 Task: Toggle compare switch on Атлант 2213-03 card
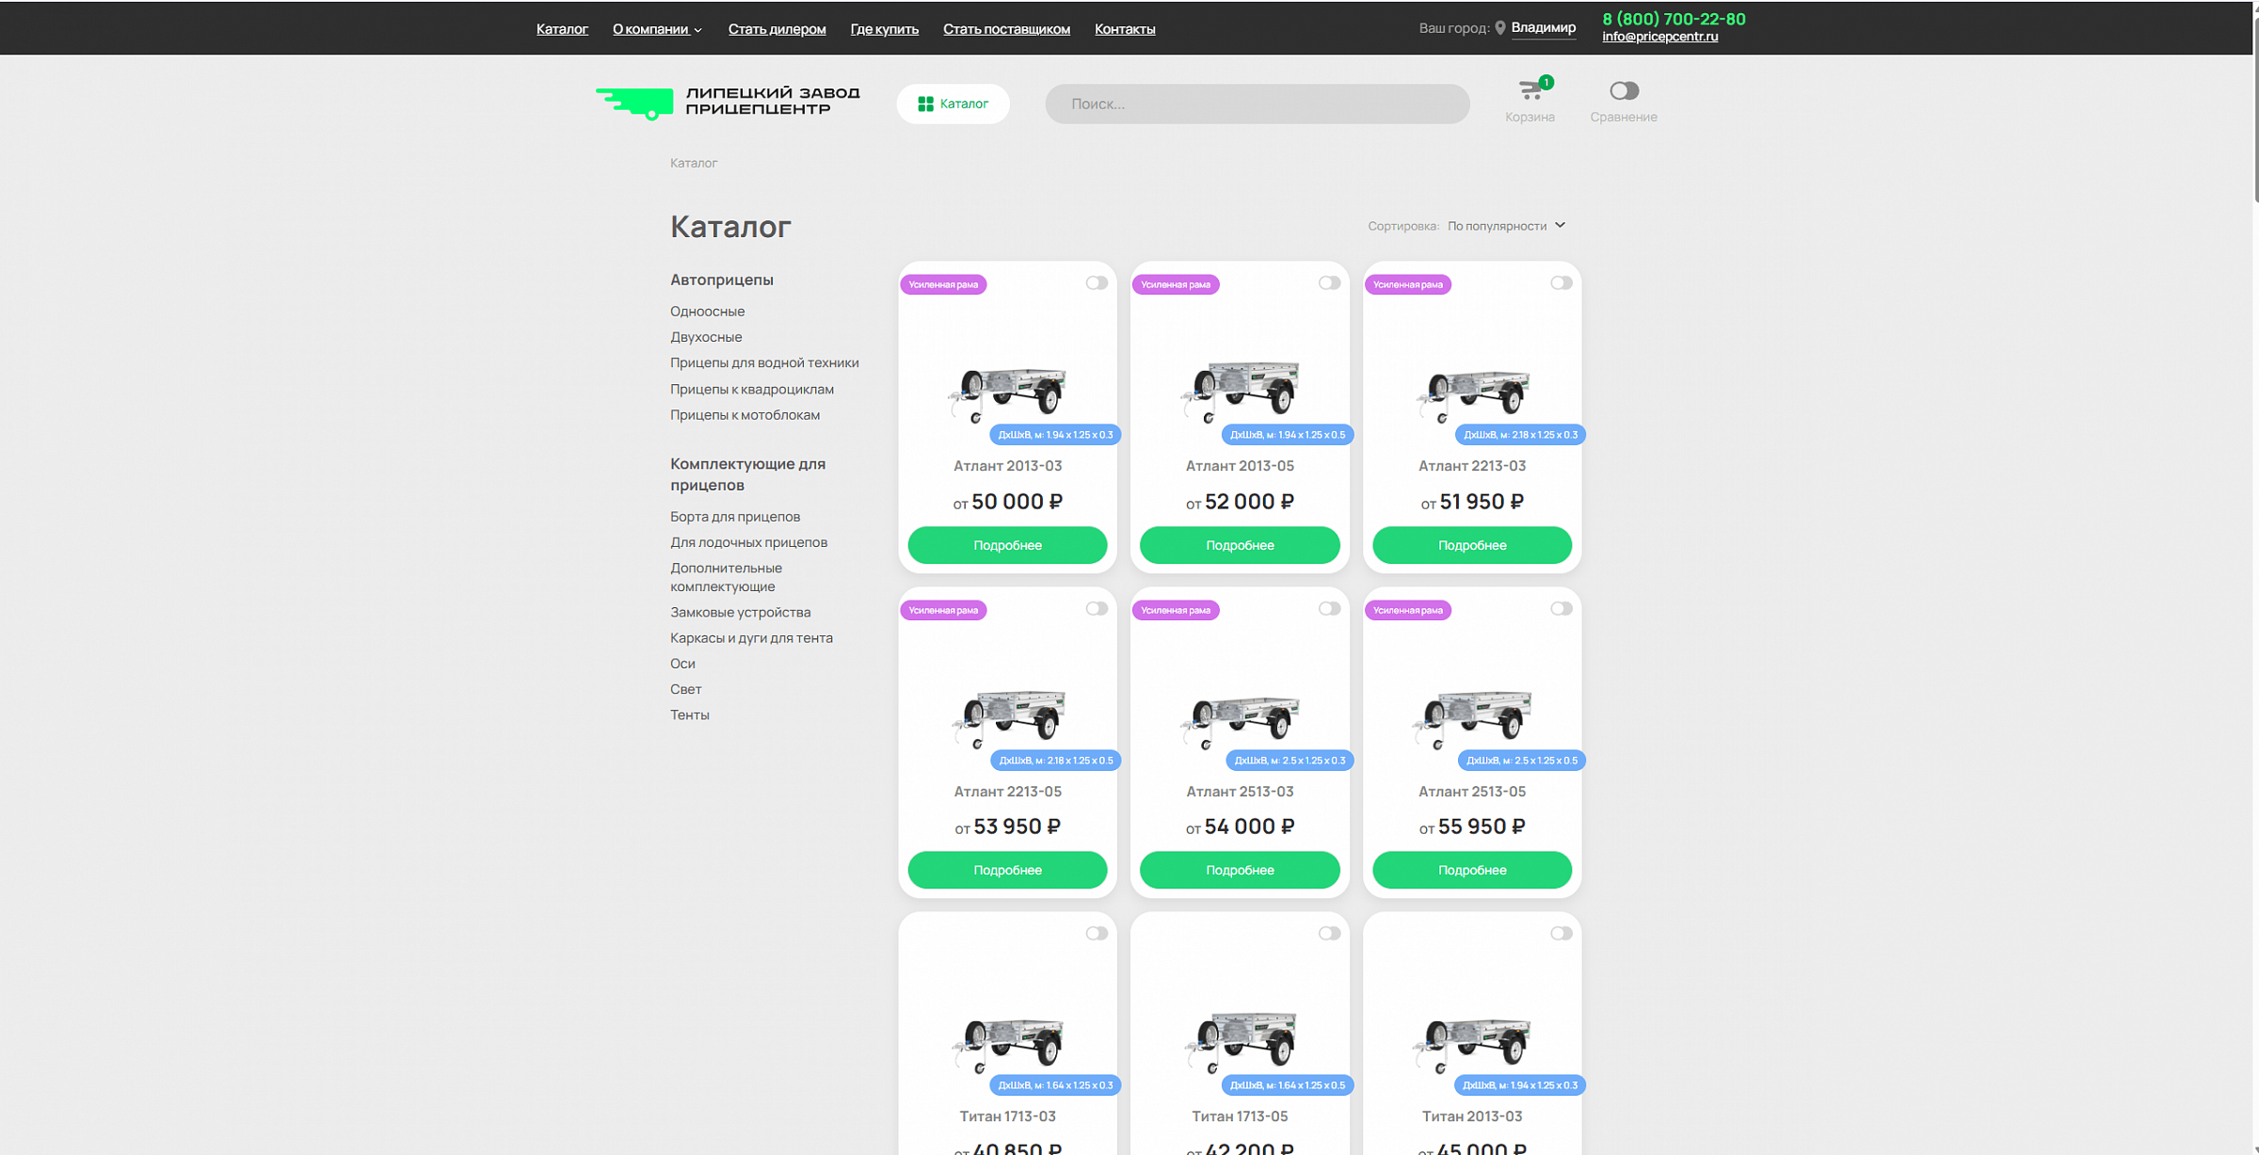[1561, 282]
